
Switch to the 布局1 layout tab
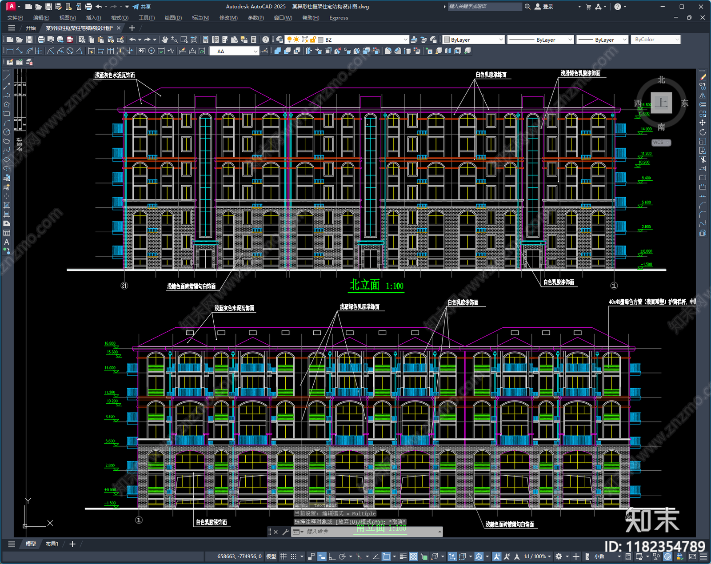point(52,544)
